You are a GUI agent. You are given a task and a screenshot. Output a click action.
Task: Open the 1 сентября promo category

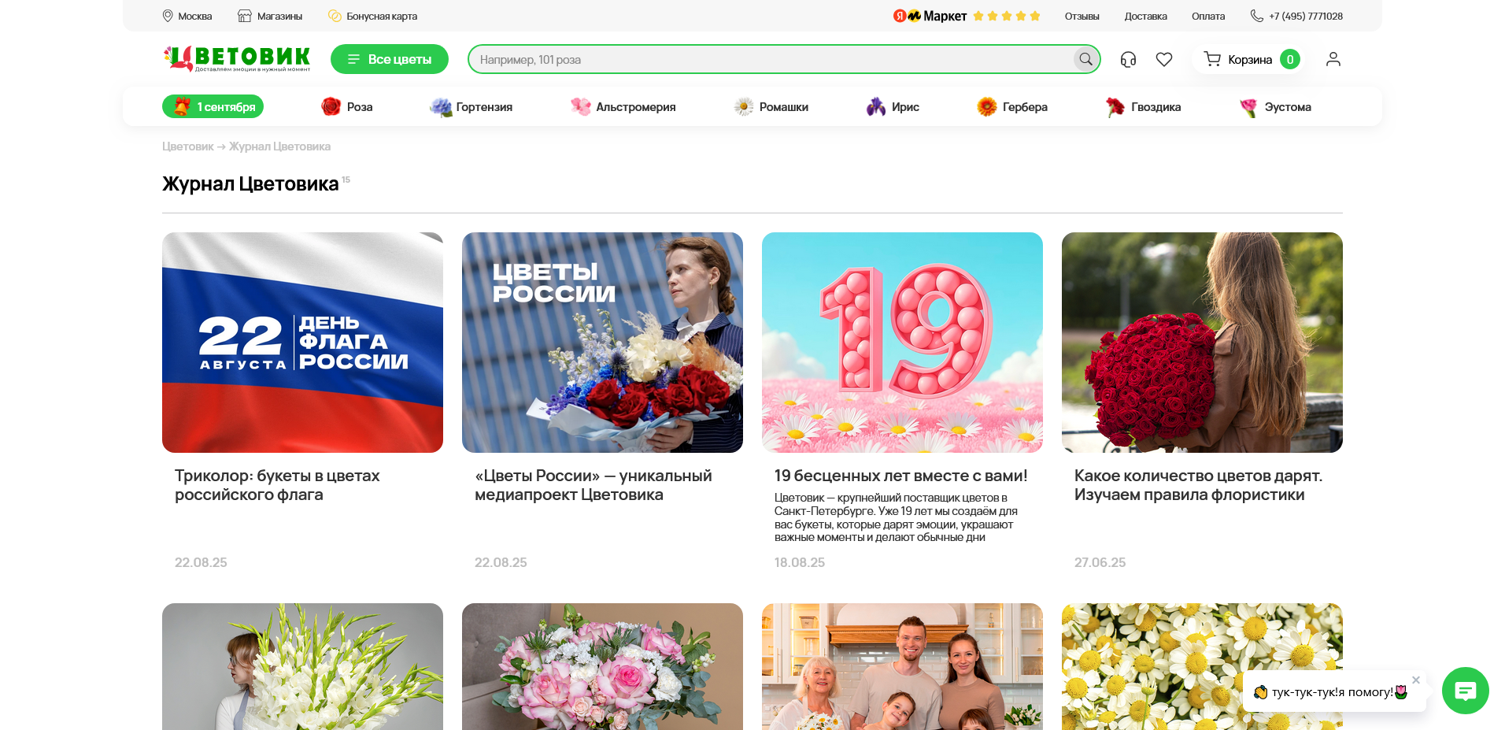click(213, 106)
